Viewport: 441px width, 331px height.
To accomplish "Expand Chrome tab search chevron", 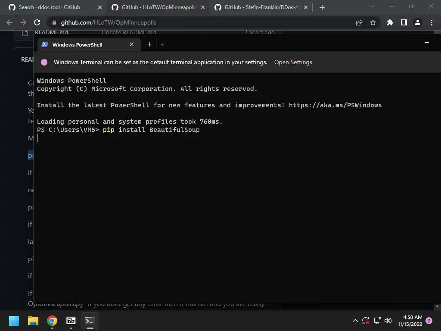I will coord(372,6).
